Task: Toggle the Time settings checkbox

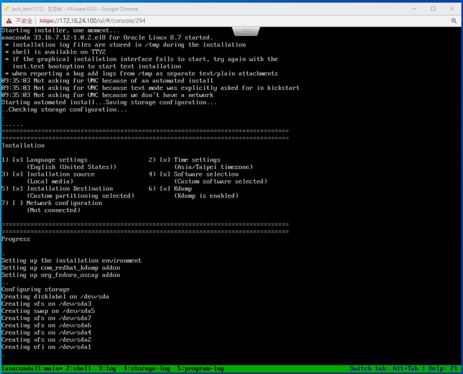Action: click(x=165, y=160)
